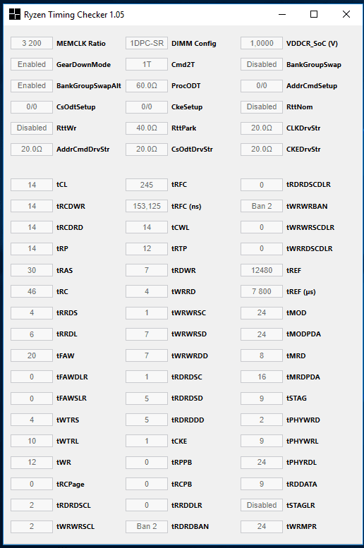
Task: Click the DIMM Config 1DPC-SR field
Action: 147,43
